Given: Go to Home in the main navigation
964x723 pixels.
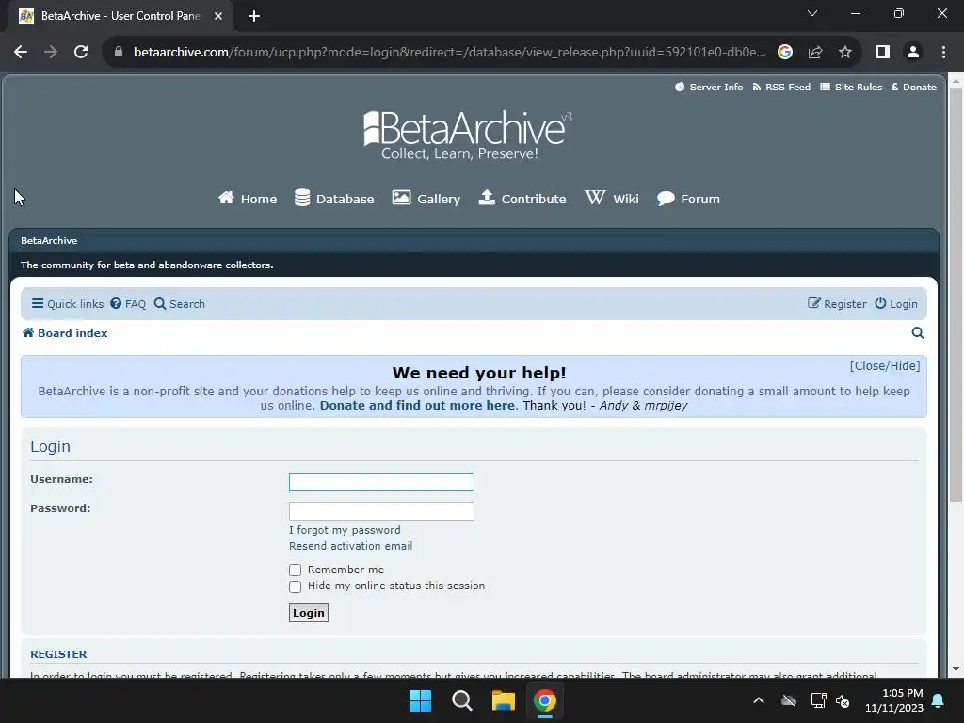Looking at the screenshot, I should (248, 199).
